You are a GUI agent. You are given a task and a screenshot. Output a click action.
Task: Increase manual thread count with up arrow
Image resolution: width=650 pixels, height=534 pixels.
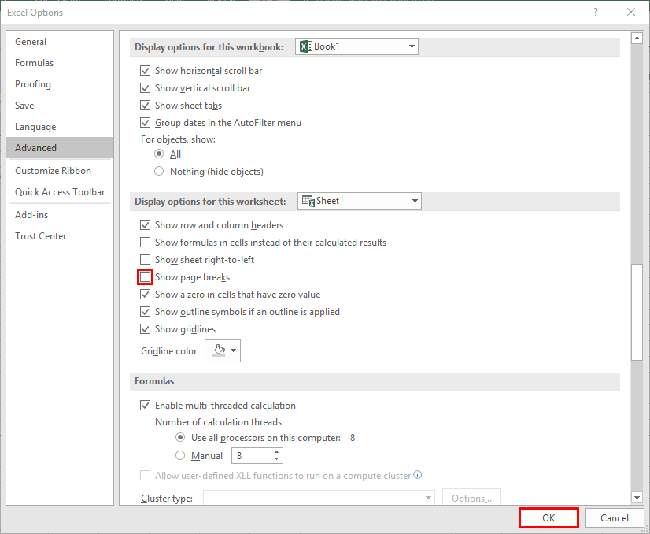point(276,452)
